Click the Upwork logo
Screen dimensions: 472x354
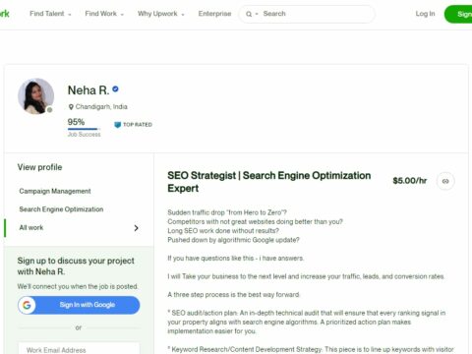[4, 14]
